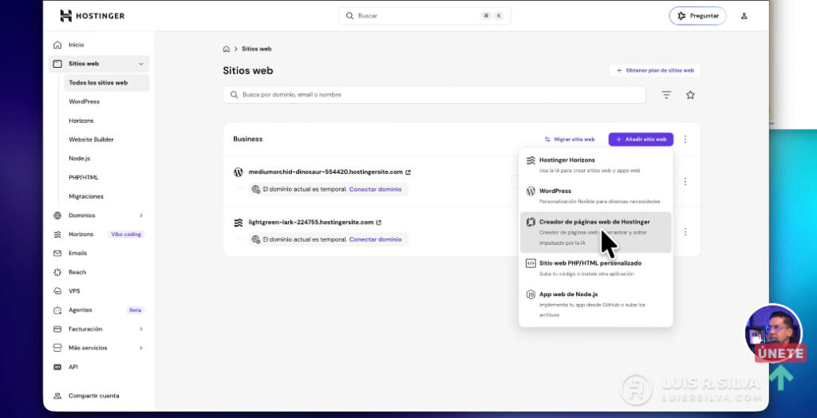Click the Beta badge next to Agentes
Screen dimensions: 817x418
tap(135, 310)
